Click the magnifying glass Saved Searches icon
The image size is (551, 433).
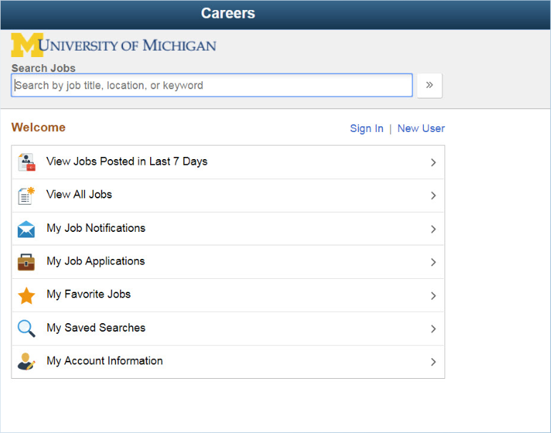[x=26, y=328]
